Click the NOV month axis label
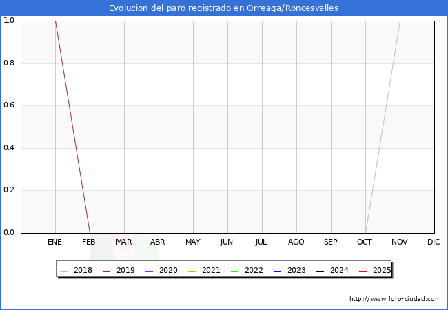 pyautogui.click(x=400, y=242)
